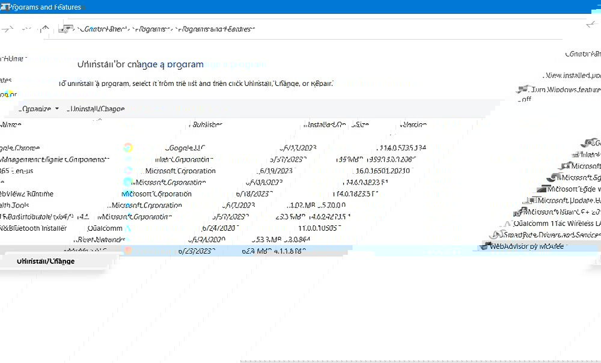Click the red McAfee icon in the highlighted row
The width and height of the screenshot is (601, 363).
[x=128, y=251]
